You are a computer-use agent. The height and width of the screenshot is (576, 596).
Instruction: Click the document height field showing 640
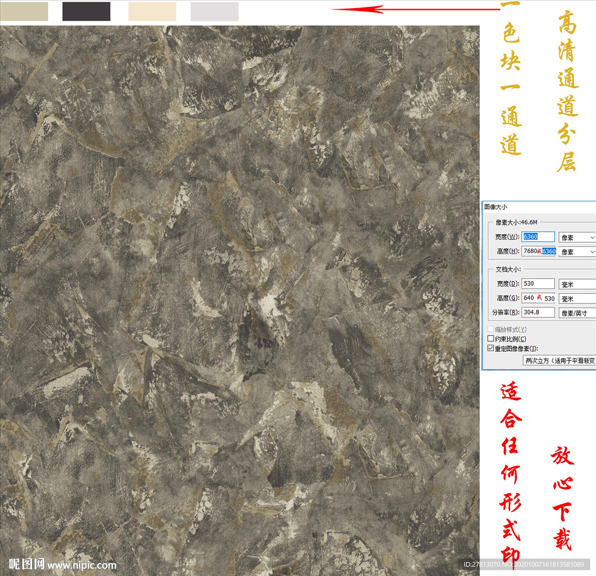(x=538, y=298)
